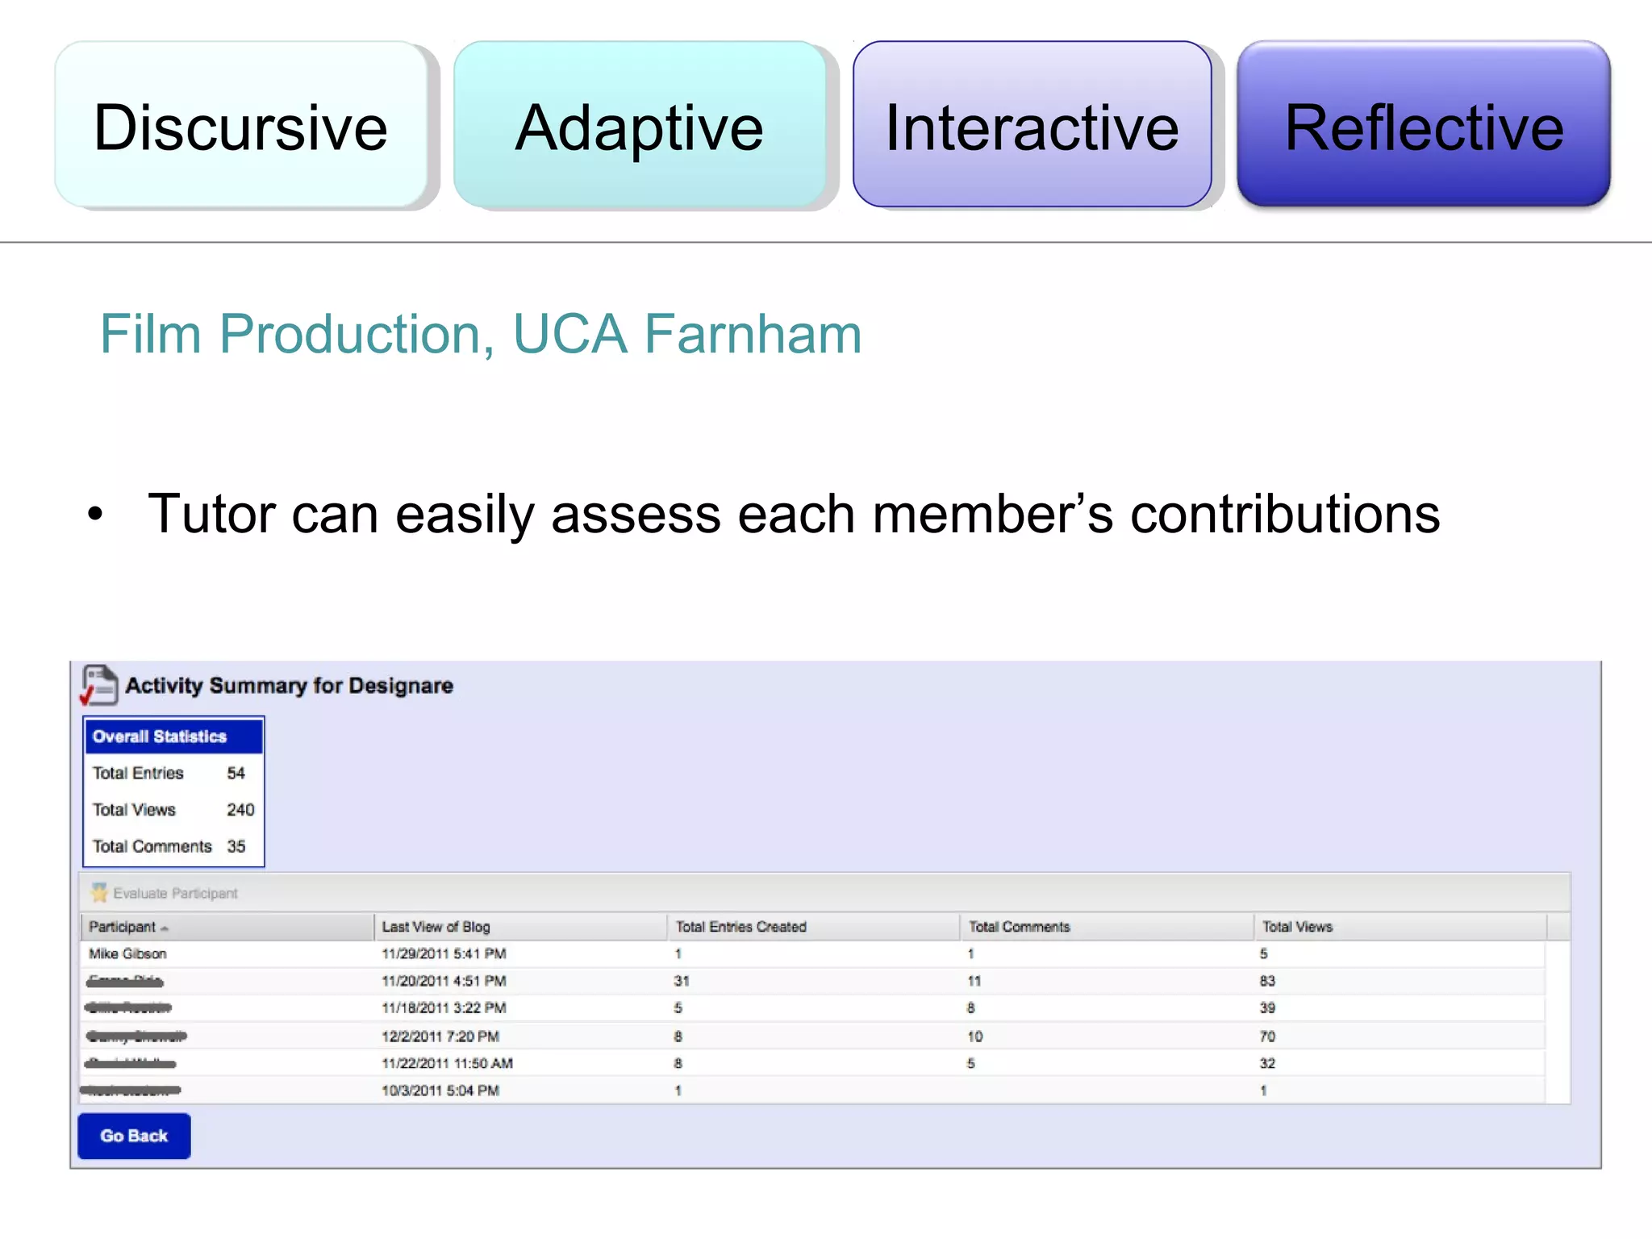
Task: Select the Reflective box
Action: click(1424, 124)
